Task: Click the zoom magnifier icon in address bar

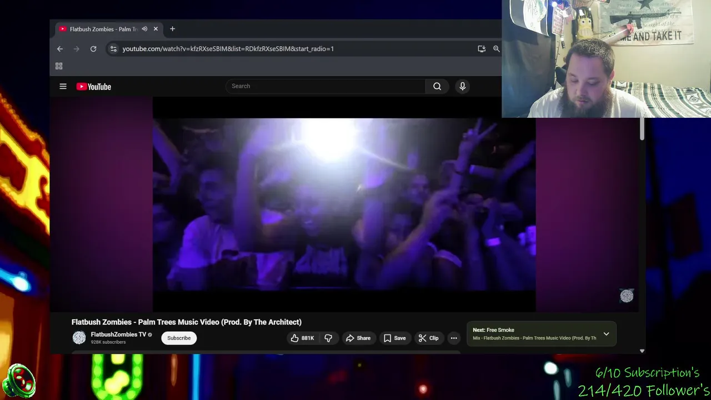Action: point(497,49)
